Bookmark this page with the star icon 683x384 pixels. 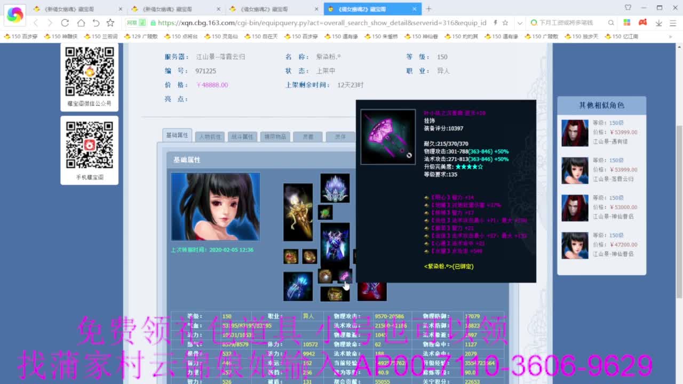(110, 23)
